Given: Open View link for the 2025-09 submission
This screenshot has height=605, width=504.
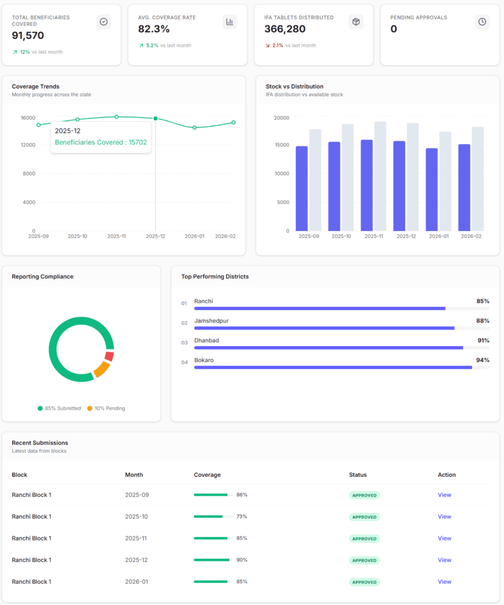Looking at the screenshot, I should click(444, 495).
